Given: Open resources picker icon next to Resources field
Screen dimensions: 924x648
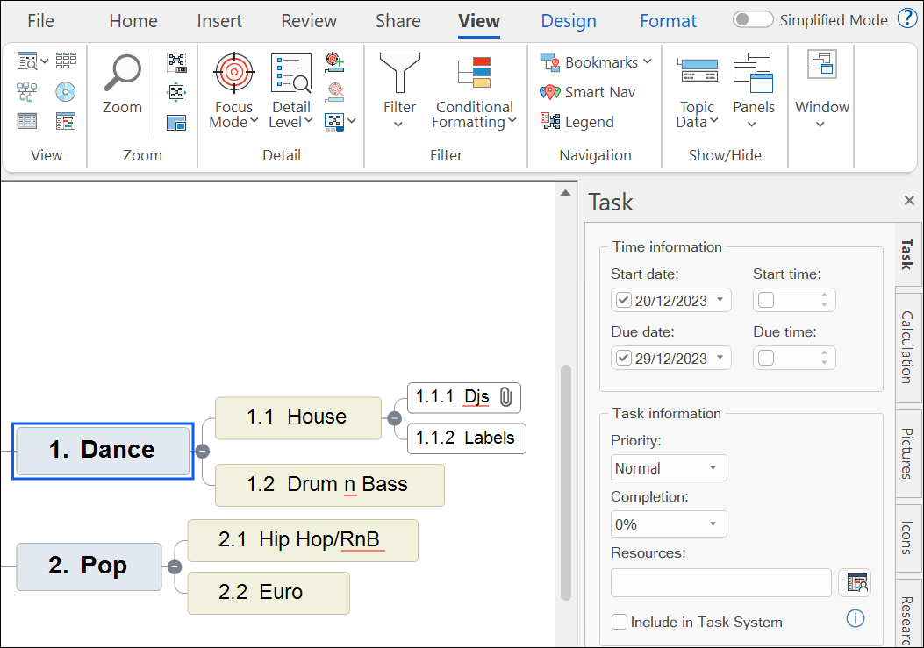Looking at the screenshot, I should [855, 583].
